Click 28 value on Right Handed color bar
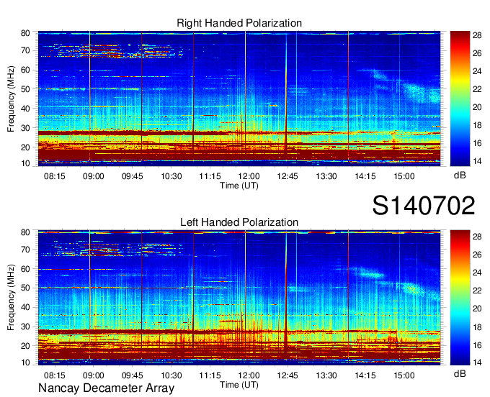 [477, 35]
